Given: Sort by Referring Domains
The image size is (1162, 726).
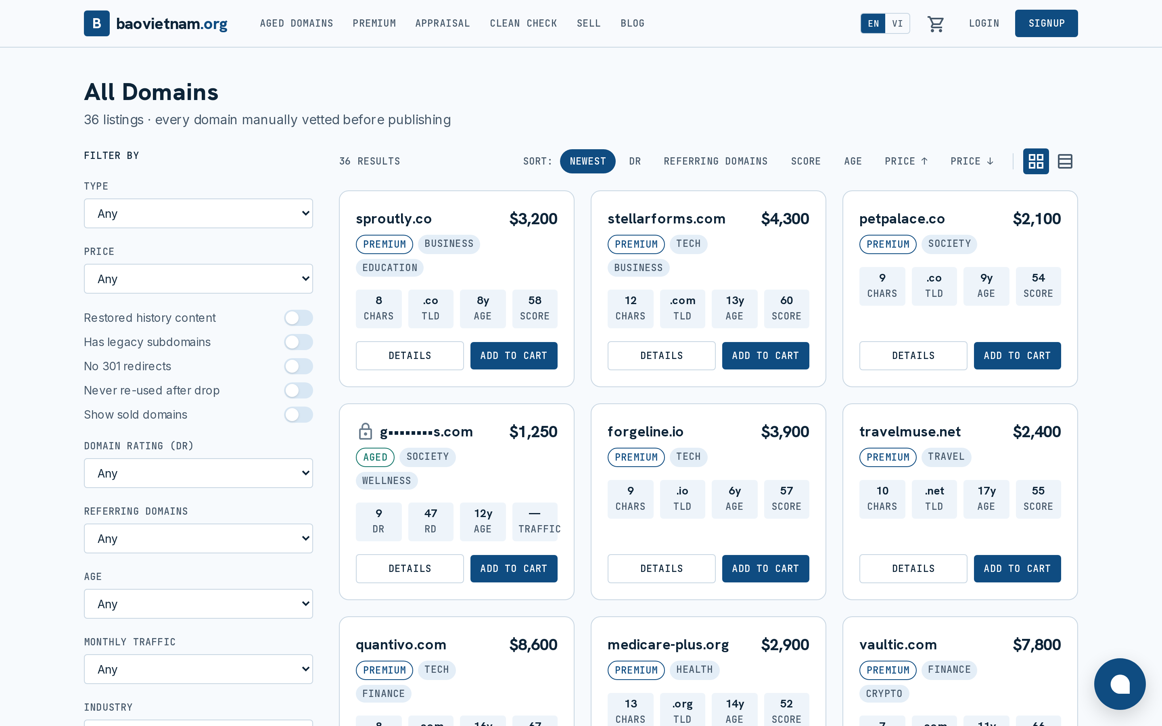Looking at the screenshot, I should point(715,161).
